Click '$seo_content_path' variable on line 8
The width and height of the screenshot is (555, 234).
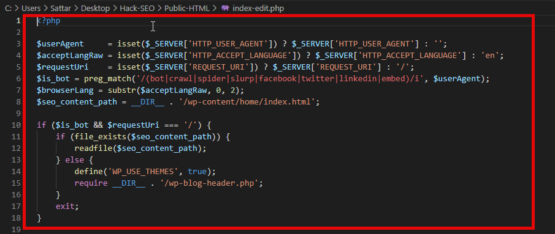click(x=77, y=102)
